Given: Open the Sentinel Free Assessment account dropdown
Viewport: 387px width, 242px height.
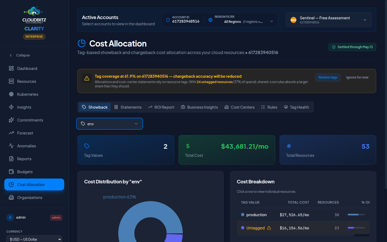Looking at the screenshot, I should coord(328,20).
